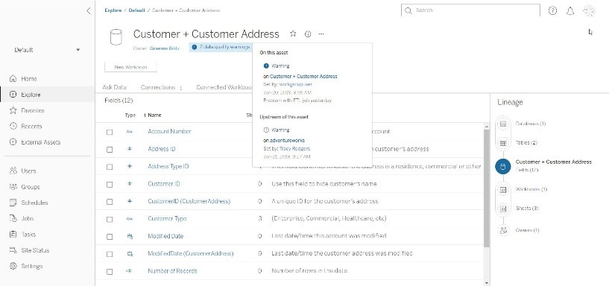Check the Number of Records row checkbox
This screenshot has width=609, height=286.
tap(110, 272)
